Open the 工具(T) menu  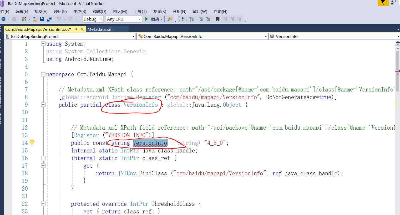pos(140,11)
